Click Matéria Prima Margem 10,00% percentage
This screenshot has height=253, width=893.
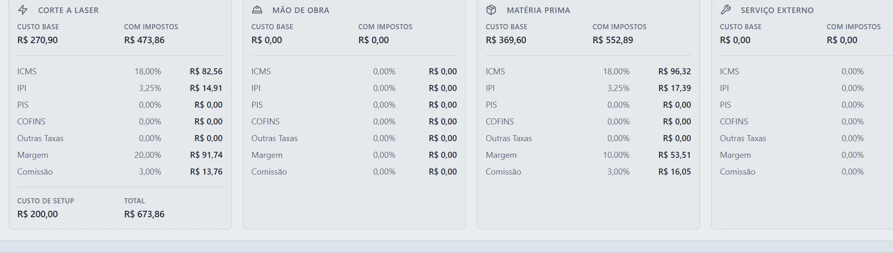pyautogui.click(x=616, y=155)
